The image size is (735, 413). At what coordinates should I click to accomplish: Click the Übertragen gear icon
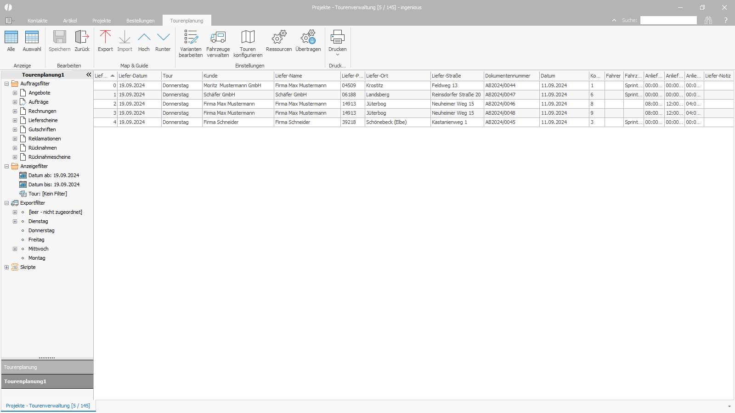[308, 37]
